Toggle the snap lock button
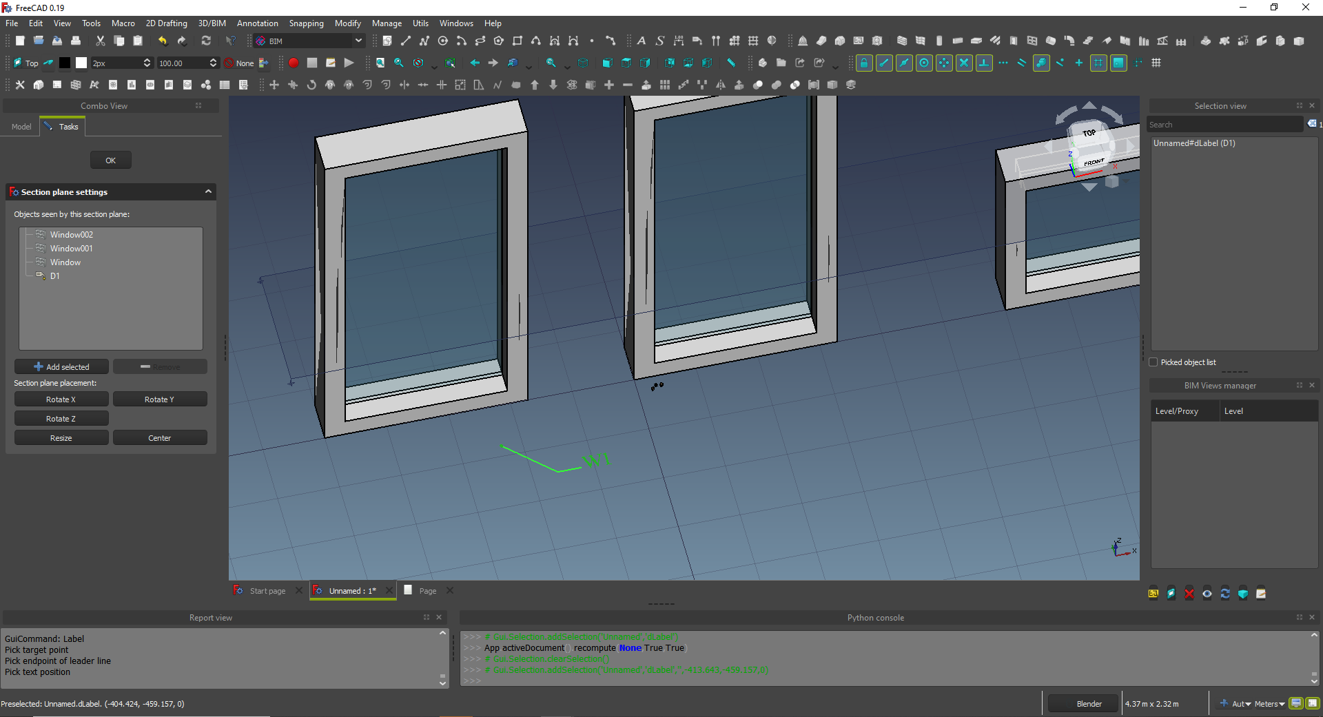 (x=863, y=63)
